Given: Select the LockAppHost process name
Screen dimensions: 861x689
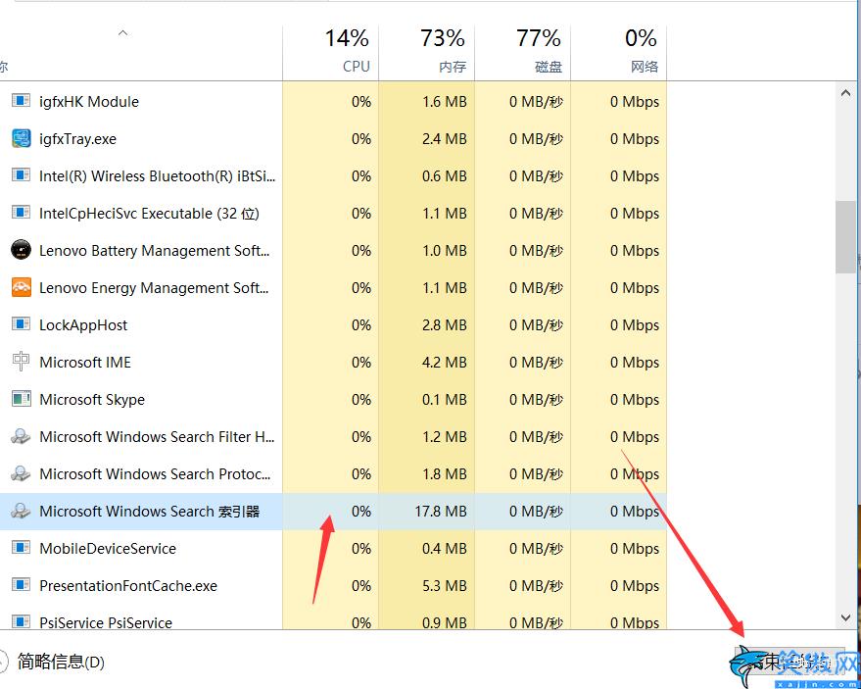Looking at the screenshot, I should tap(83, 325).
